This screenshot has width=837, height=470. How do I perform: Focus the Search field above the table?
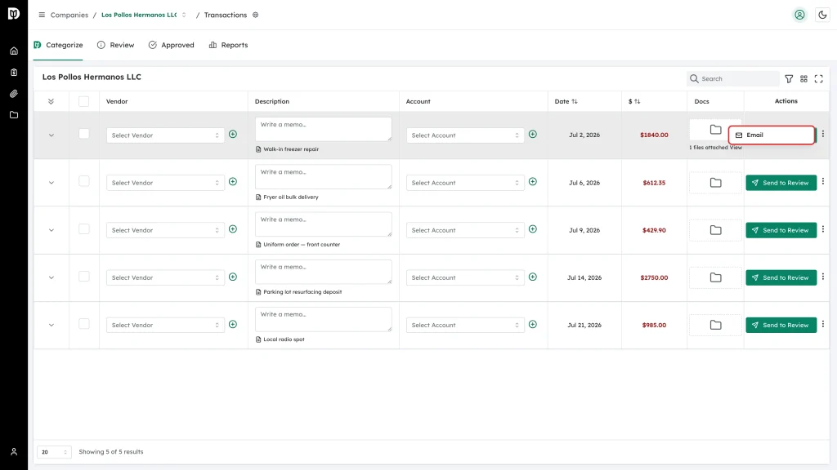[733, 79]
